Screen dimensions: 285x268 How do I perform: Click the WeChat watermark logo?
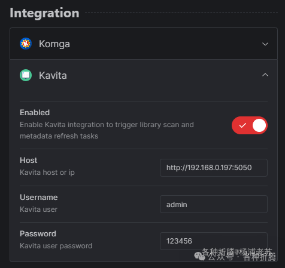pyautogui.click(x=199, y=256)
